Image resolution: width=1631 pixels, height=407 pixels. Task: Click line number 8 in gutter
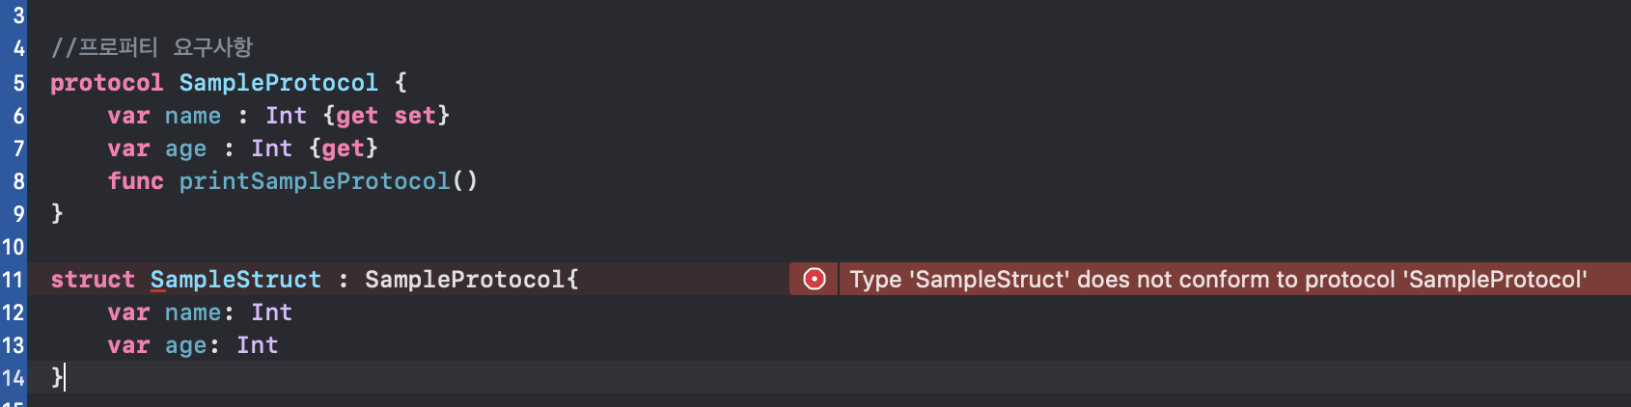[18, 181]
